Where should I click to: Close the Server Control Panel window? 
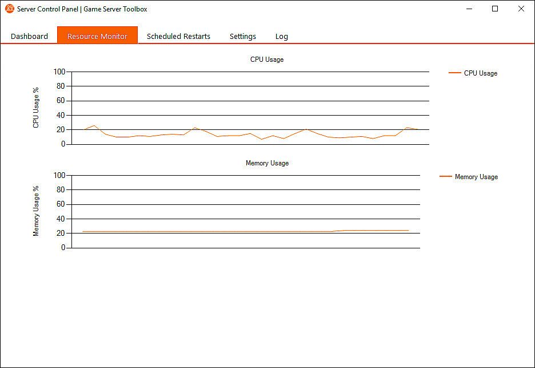(521, 9)
